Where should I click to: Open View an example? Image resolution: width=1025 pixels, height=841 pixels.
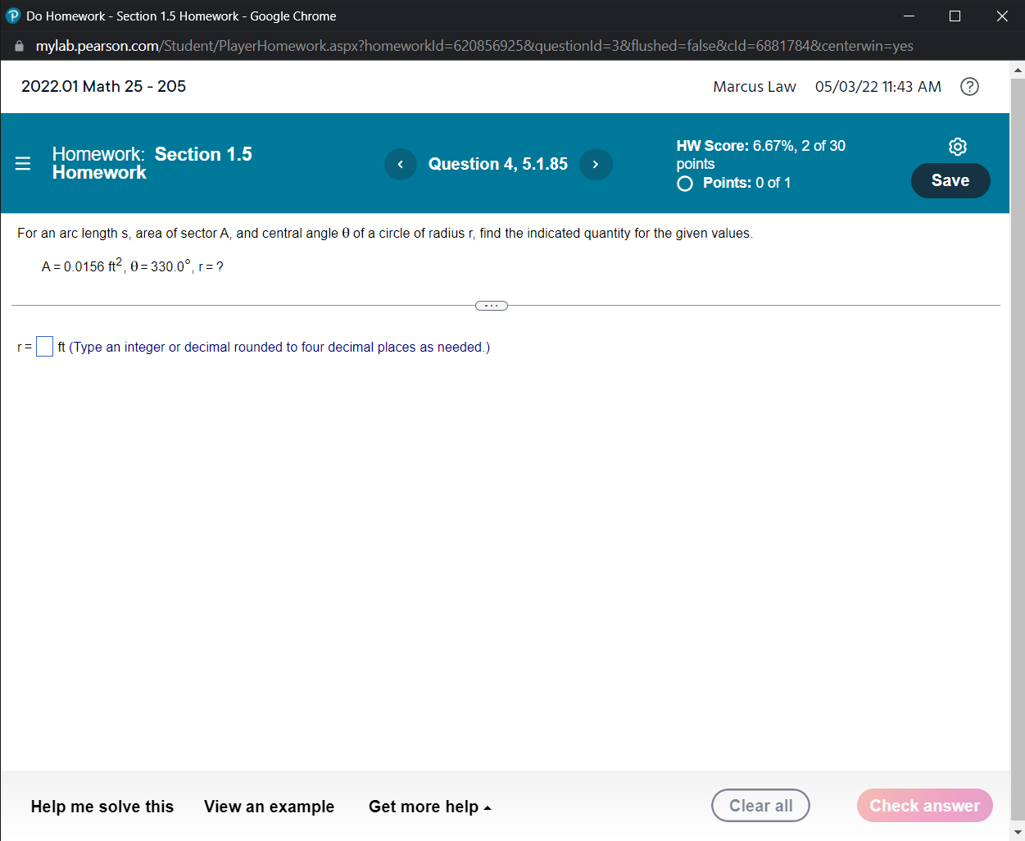(269, 807)
